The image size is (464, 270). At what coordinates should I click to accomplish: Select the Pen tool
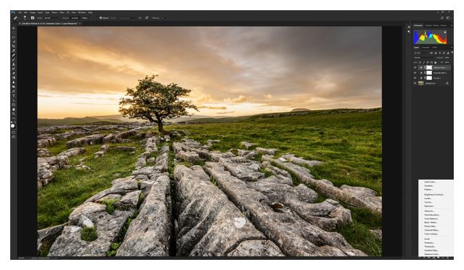tap(14, 91)
